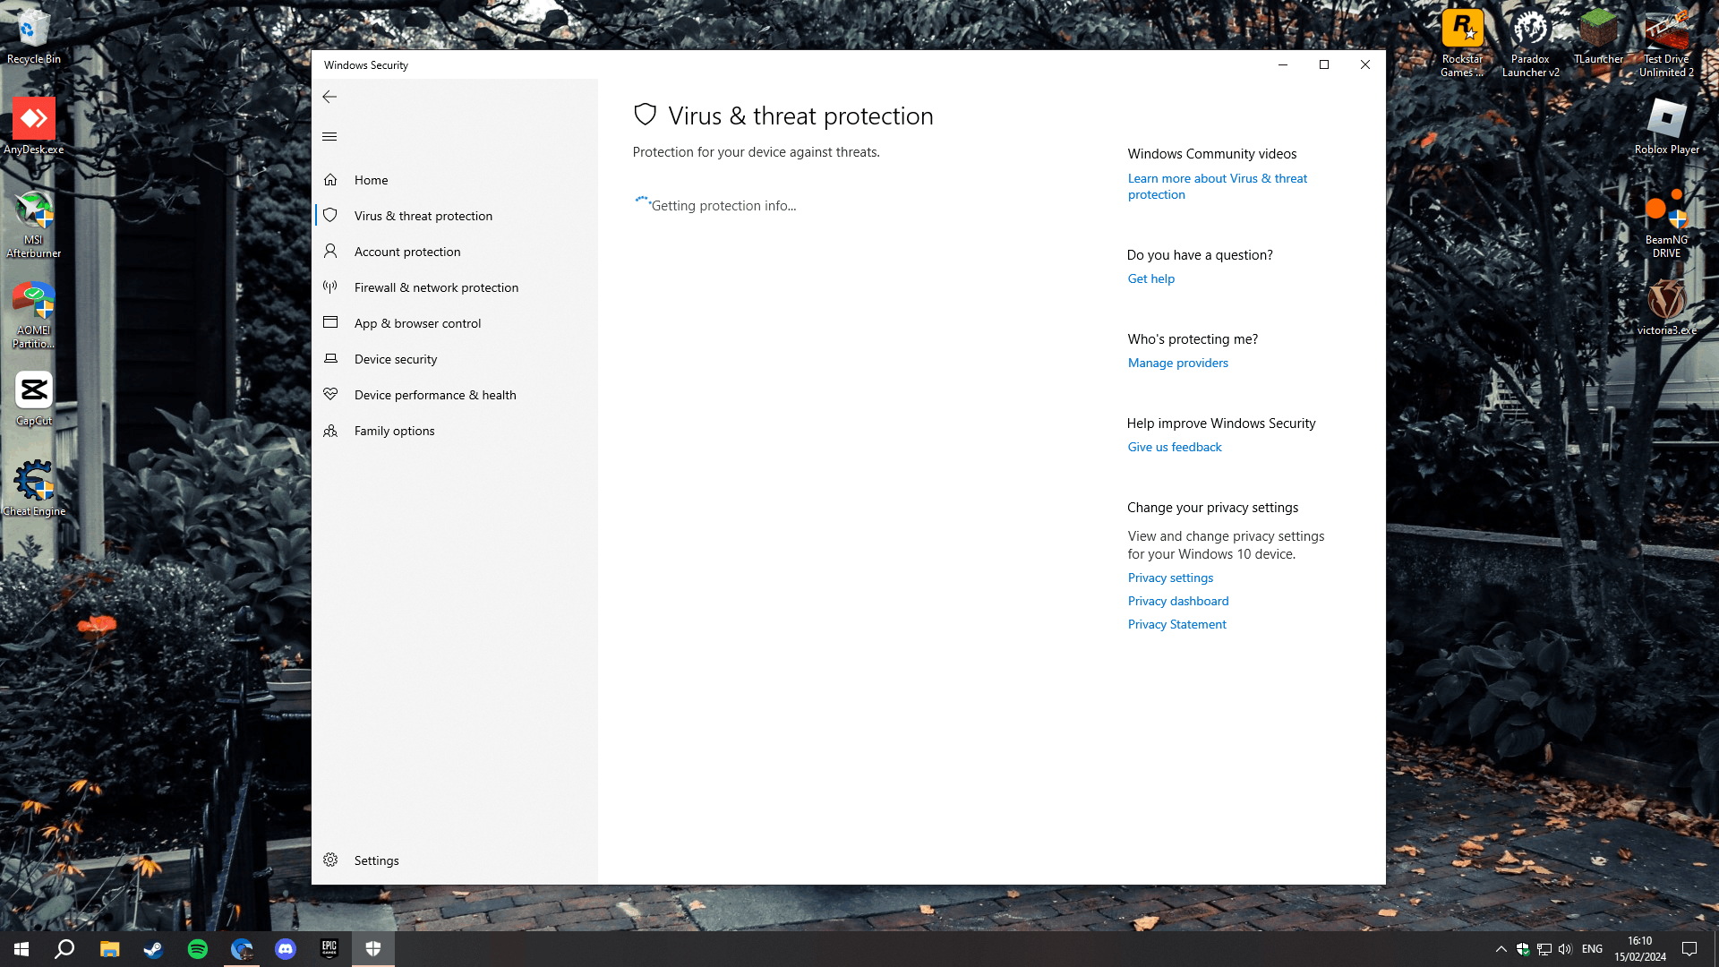Open Device performance & health

coord(457,395)
